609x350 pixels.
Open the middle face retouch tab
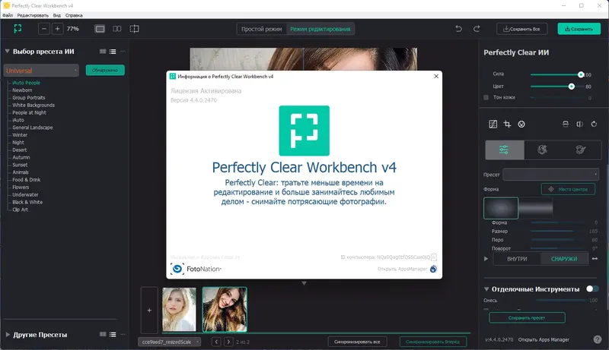pos(543,150)
